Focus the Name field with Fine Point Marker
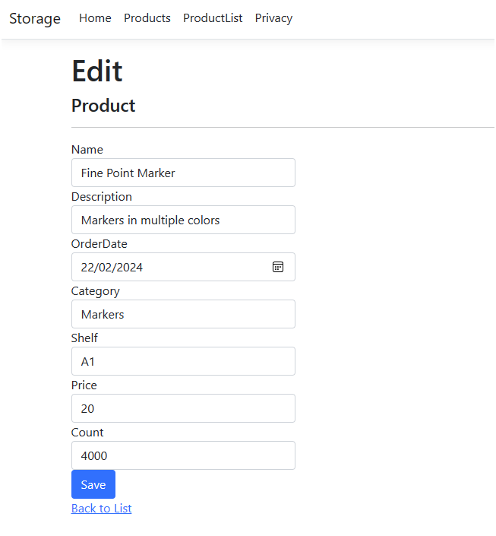 coord(183,173)
